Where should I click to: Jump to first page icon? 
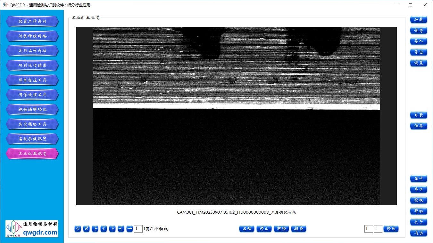tap(95, 229)
